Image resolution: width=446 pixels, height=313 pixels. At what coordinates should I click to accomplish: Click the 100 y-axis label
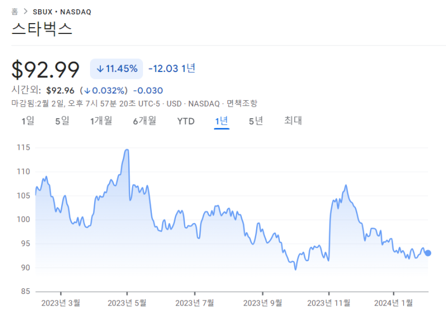[x=23, y=220]
